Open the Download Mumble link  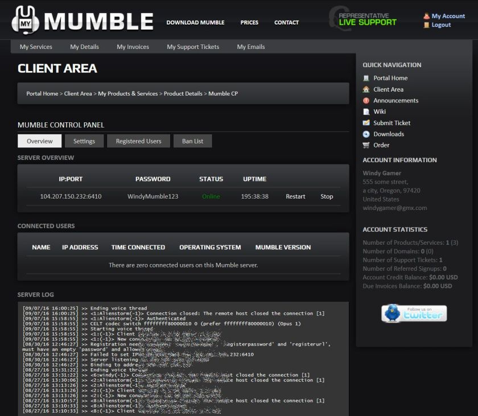point(195,23)
